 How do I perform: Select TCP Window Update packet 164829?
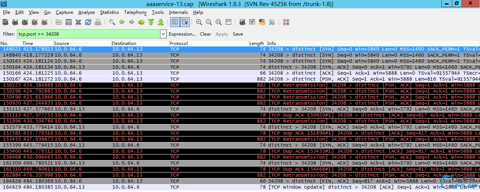(240, 187)
